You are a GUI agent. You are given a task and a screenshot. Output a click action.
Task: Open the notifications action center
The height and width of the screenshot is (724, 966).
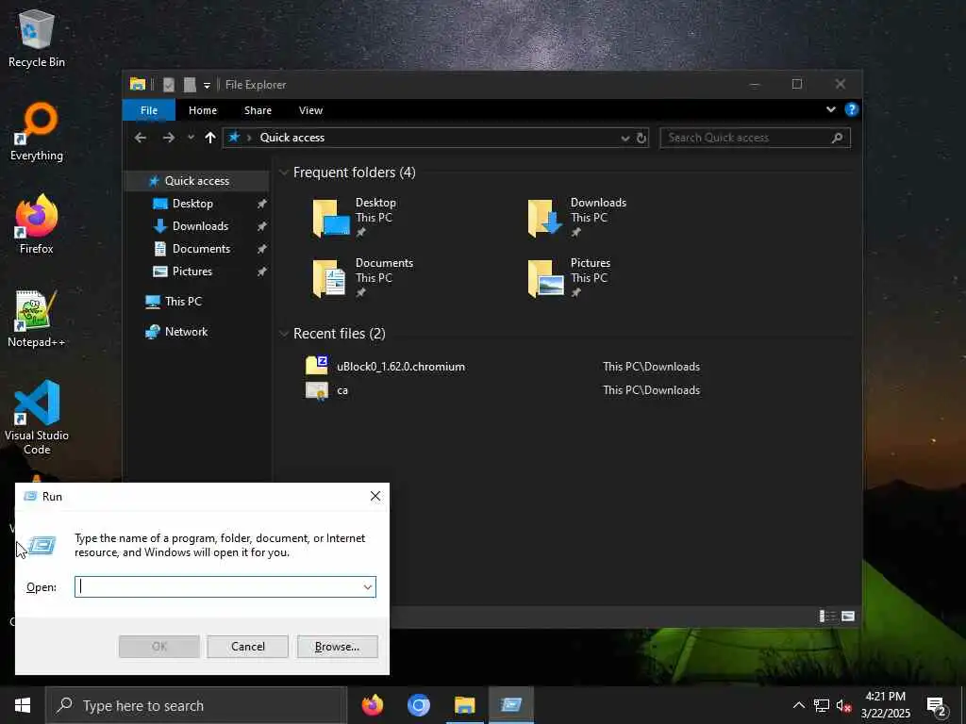coord(937,706)
